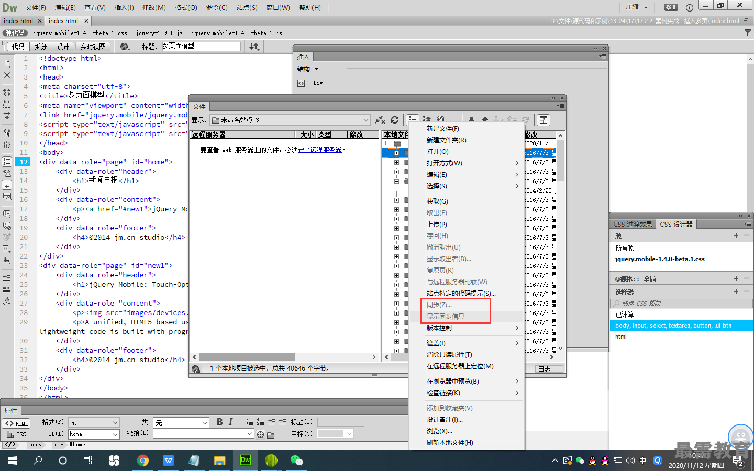Click the Collapse Full Tag icon

tap(7, 92)
